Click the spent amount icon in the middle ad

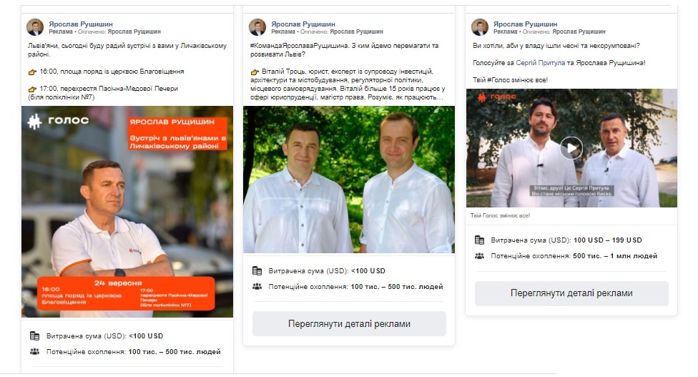(x=257, y=270)
